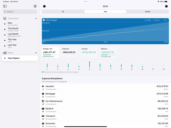
Task: Open settings gear icon
Action: (x=35, y=6)
